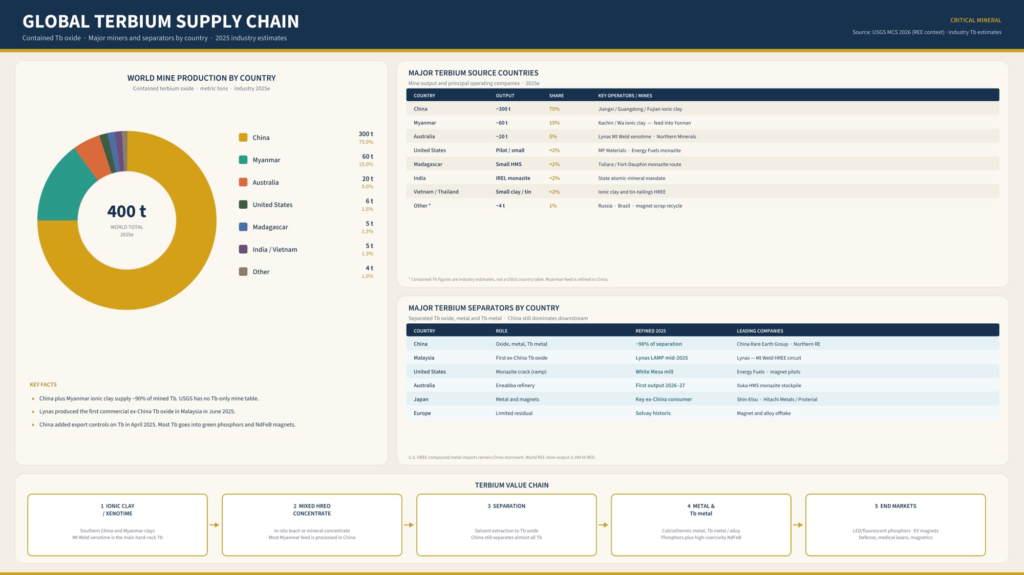Image resolution: width=1024 pixels, height=575 pixels.
Task: Select the Myanmar row in source countries
Action: click(702, 123)
